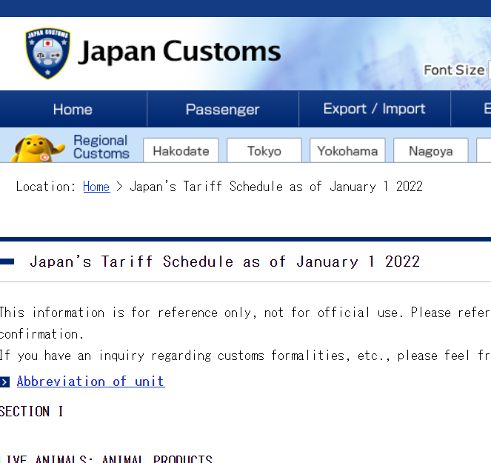491x463 pixels.
Task: Select the Hakodate regional customs button
Action: [x=181, y=150]
